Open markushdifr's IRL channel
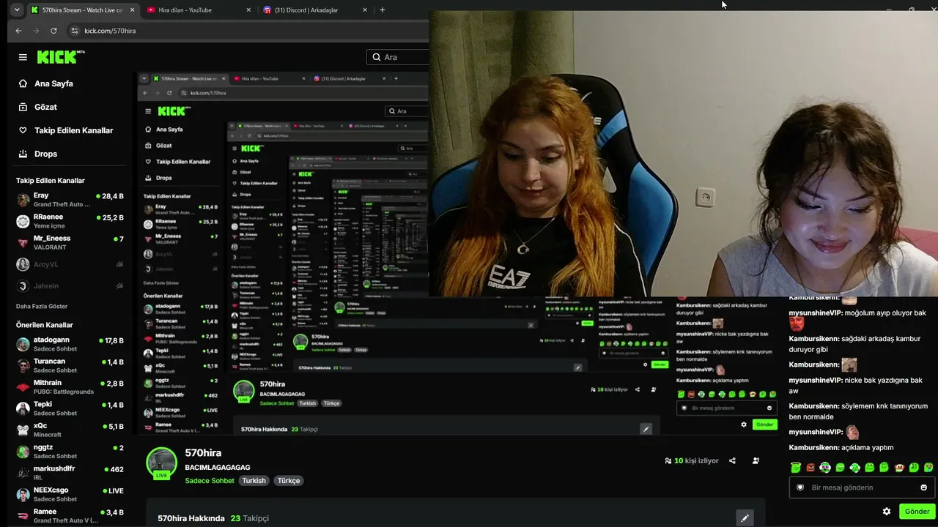The width and height of the screenshot is (938, 527). [70, 472]
